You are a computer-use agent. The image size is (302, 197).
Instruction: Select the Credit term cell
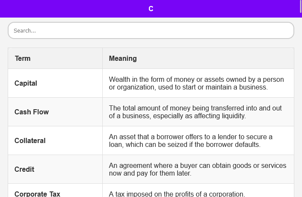coord(55,169)
